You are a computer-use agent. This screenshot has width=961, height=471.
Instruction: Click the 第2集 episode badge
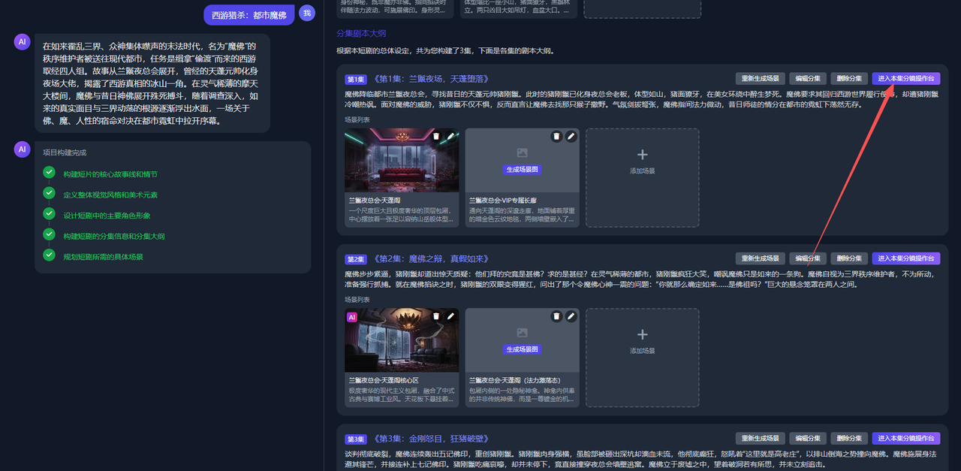pyautogui.click(x=355, y=258)
